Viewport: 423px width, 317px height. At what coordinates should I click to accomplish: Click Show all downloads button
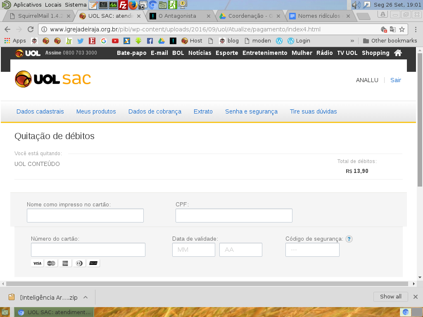pos(391,296)
